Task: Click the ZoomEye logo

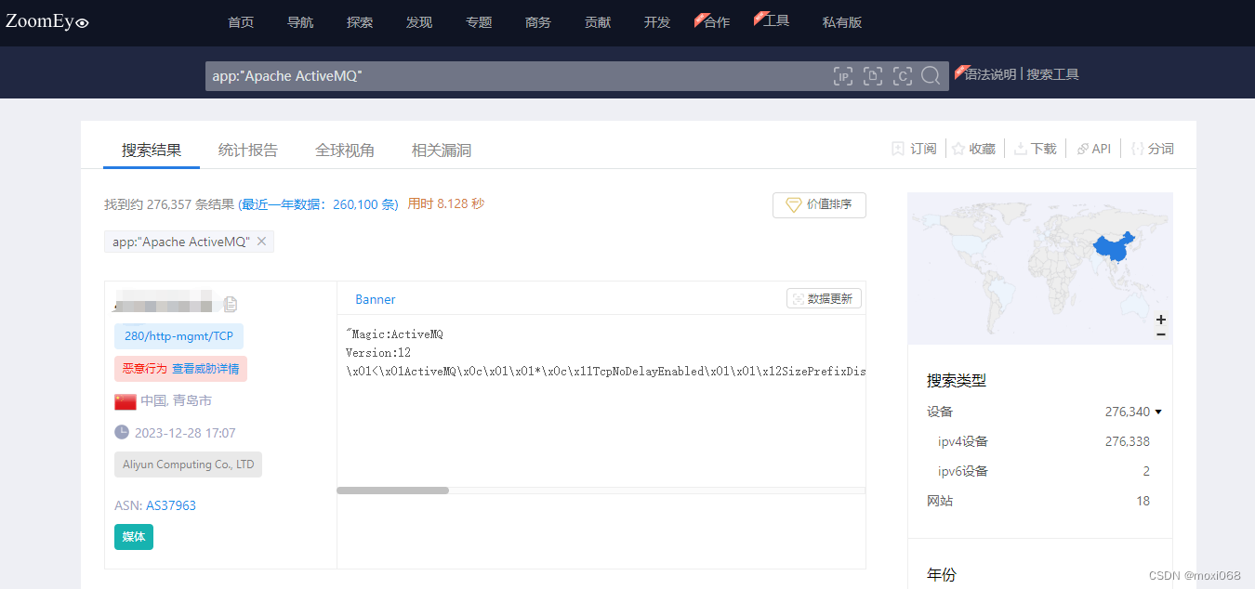Action: tap(47, 22)
